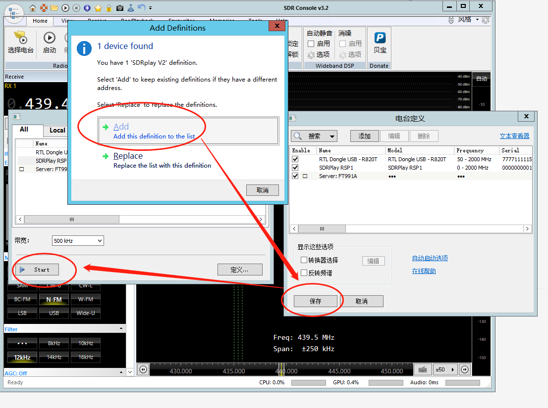This screenshot has height=408, width=548.
Task: Click 保存 save button in 电台定义
Action: coord(316,301)
